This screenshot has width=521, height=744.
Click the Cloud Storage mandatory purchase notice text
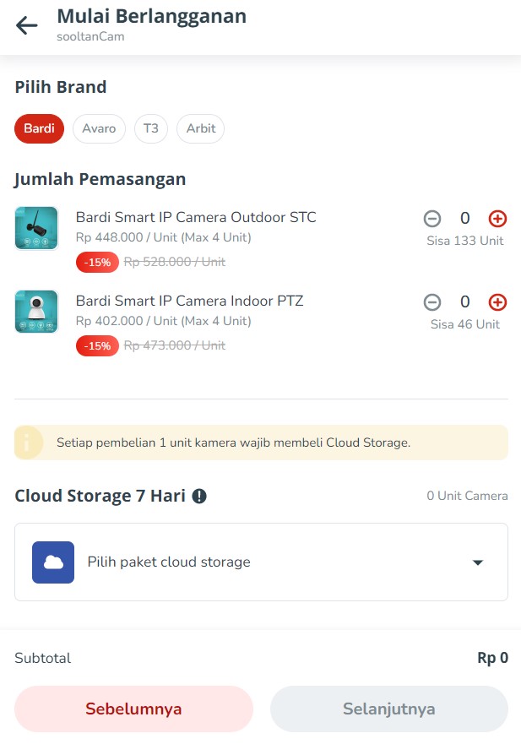coord(233,443)
